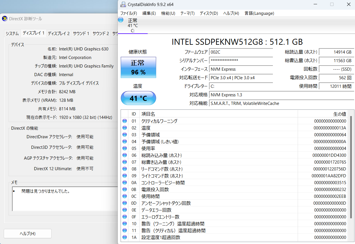Click status orb for ID 02 温度 row
The width and height of the screenshot is (355, 244).
125,128
